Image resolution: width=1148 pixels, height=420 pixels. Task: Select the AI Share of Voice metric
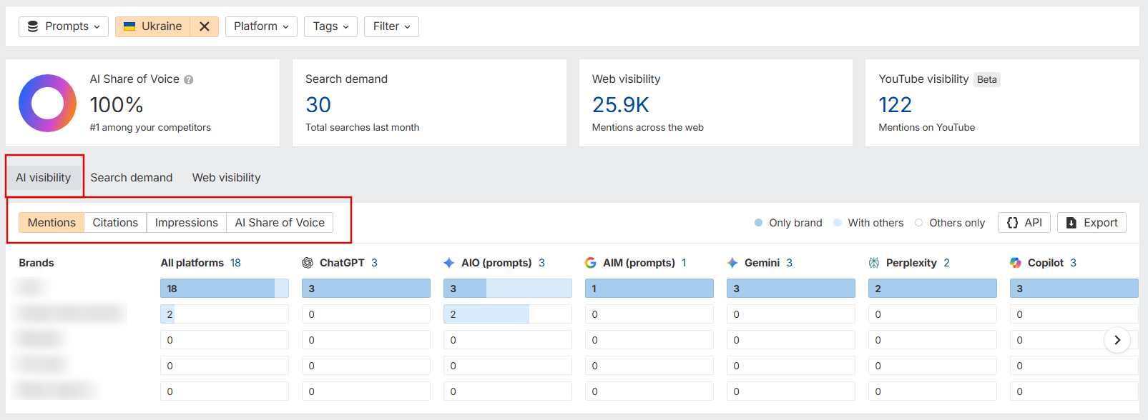[x=280, y=222]
